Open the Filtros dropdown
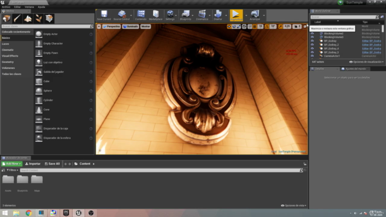Image resolution: width=386 pixels, height=217 pixels. [12, 170]
